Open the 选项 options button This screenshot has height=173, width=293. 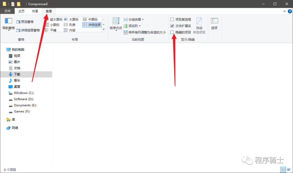pyautogui.click(x=214, y=23)
